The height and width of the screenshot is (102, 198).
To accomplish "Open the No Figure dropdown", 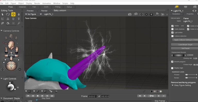I will coord(31,14).
